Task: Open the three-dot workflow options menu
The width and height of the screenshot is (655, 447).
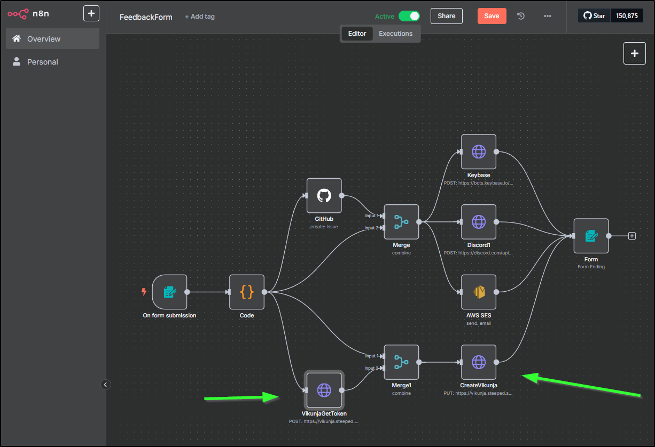Action: (x=547, y=16)
